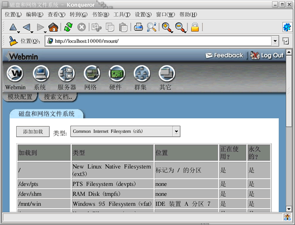
Task: Open the 网络 (Networking) category icon
Action: (x=92, y=74)
